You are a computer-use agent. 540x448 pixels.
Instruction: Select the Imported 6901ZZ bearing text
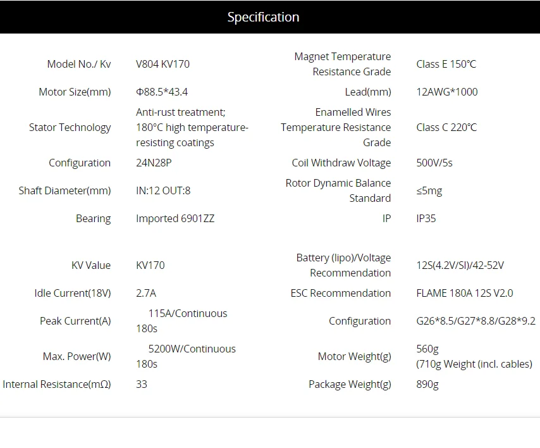point(175,218)
